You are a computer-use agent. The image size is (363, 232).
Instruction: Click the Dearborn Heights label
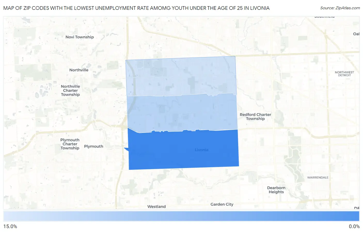(x=276, y=190)
